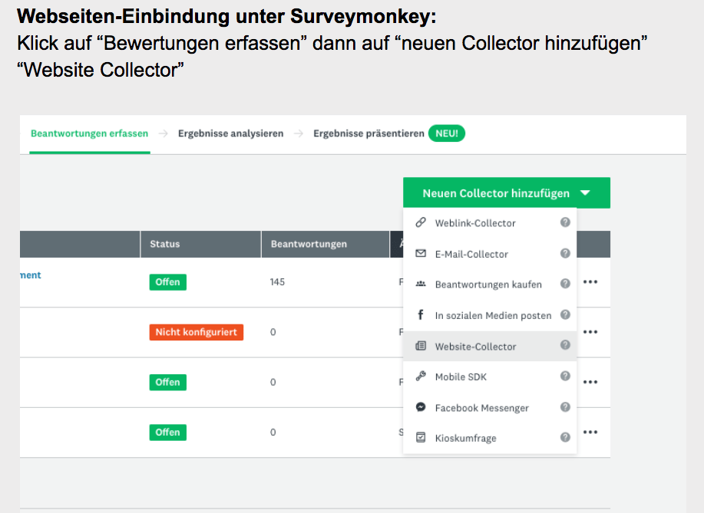The height and width of the screenshot is (513, 704).
Task: Open help for Weblink-Collector question mark
Action: tap(565, 223)
